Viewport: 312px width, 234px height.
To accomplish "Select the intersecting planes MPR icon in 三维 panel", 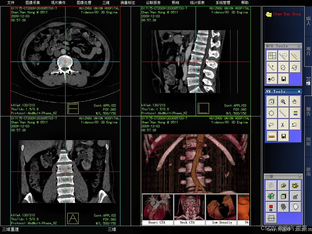I will coord(271,197).
